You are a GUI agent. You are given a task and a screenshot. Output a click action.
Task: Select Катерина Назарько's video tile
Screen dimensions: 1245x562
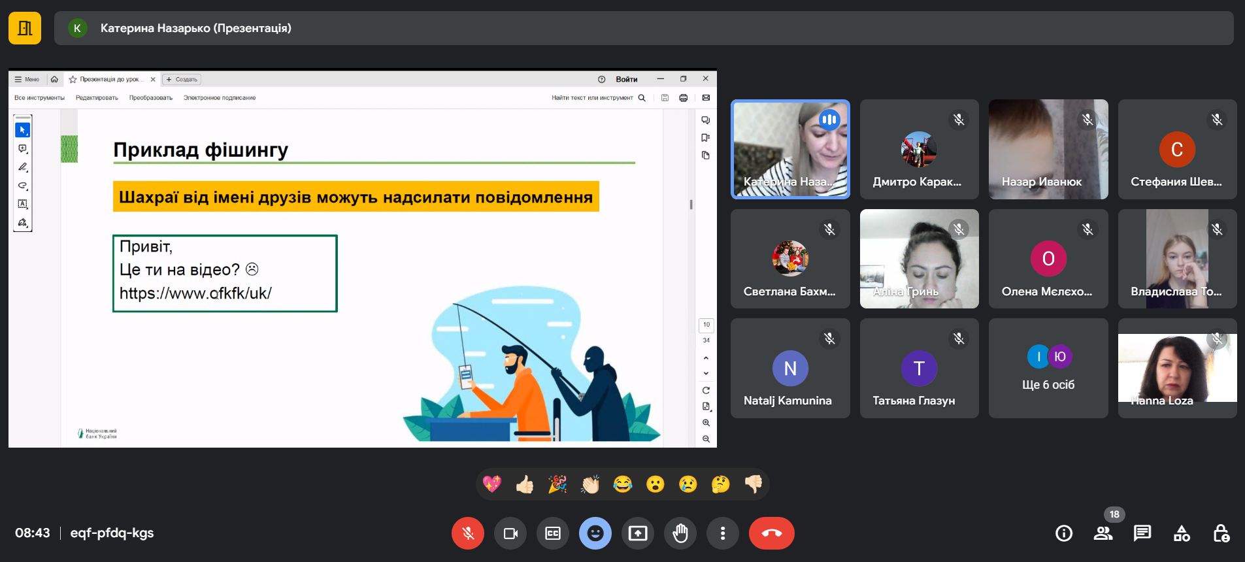[790, 149]
